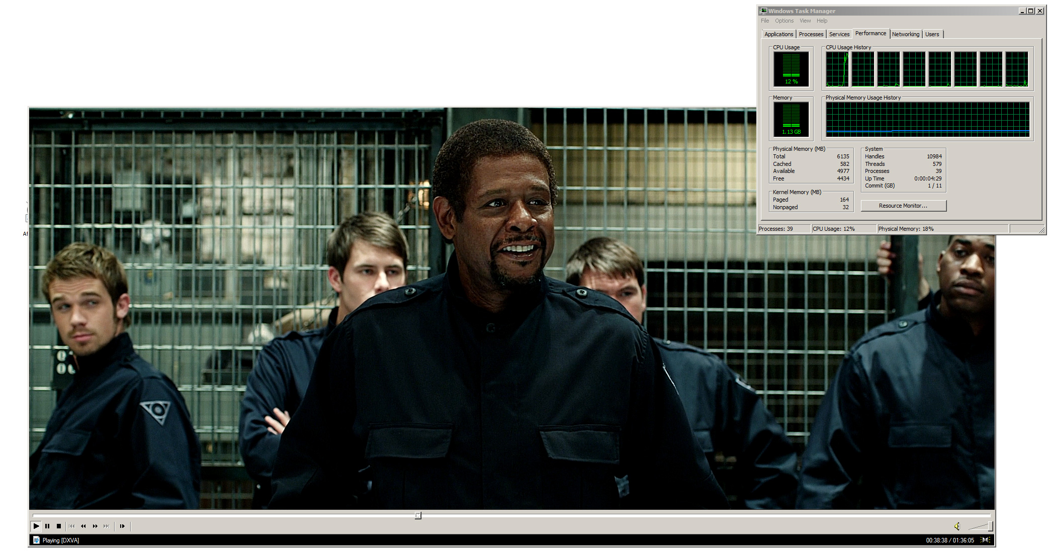Switch to the Networking tab
This screenshot has width=1050, height=553.
[x=905, y=34]
